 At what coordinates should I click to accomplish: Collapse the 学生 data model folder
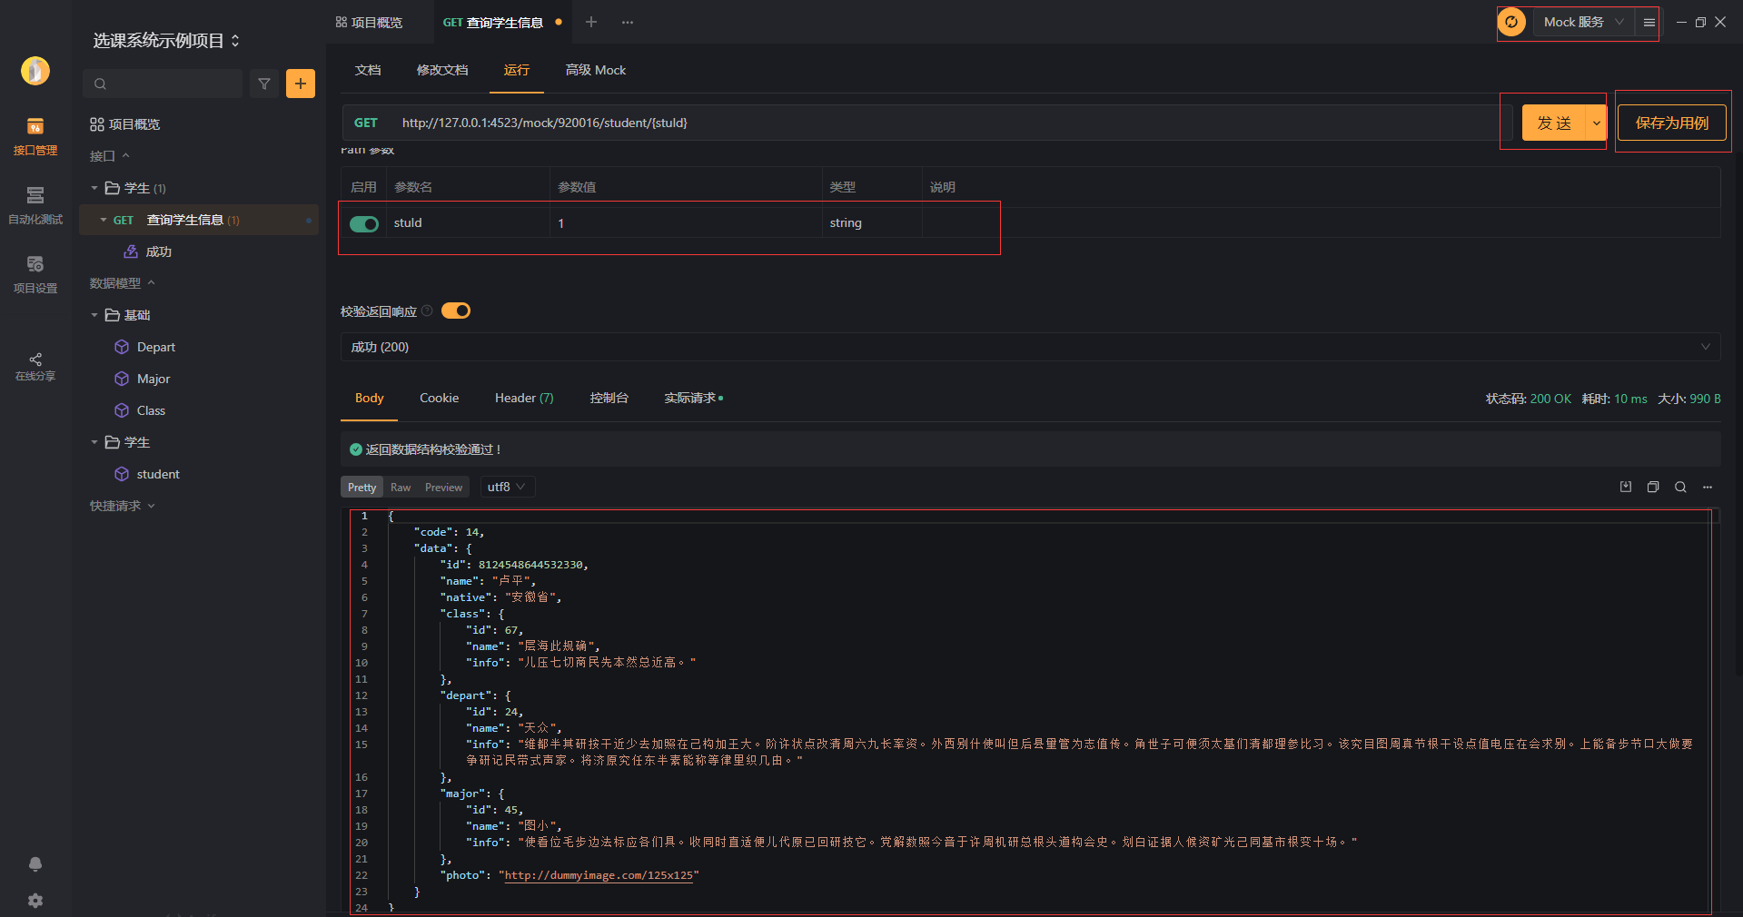pyautogui.click(x=94, y=442)
